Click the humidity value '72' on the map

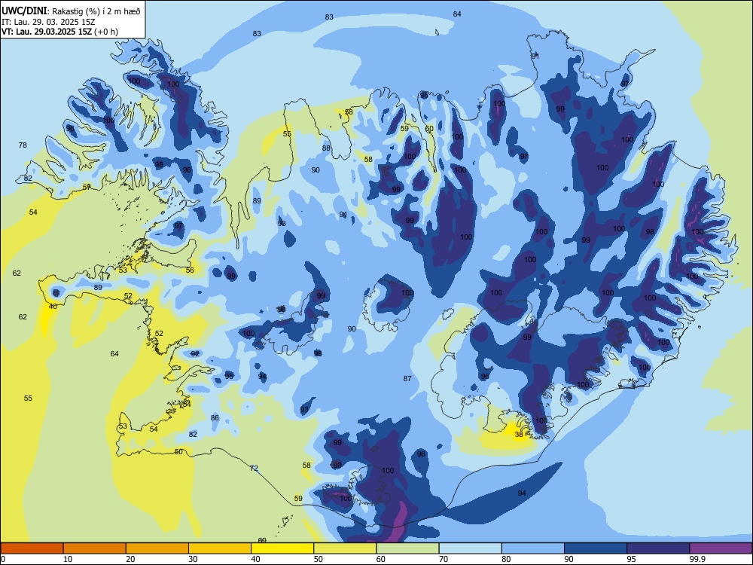pos(254,468)
